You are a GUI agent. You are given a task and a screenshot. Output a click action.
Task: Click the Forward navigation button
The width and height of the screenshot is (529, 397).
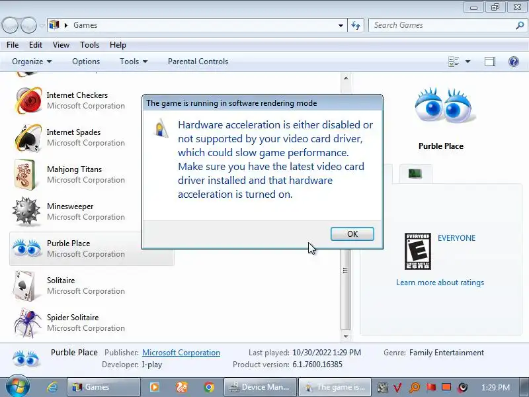[28, 25]
